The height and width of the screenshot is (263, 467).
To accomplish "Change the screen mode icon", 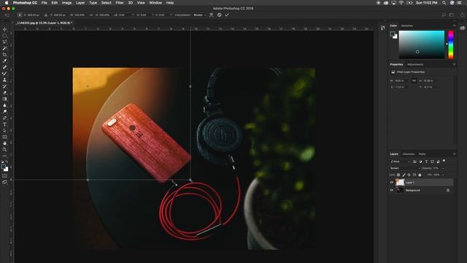I will point(4,182).
